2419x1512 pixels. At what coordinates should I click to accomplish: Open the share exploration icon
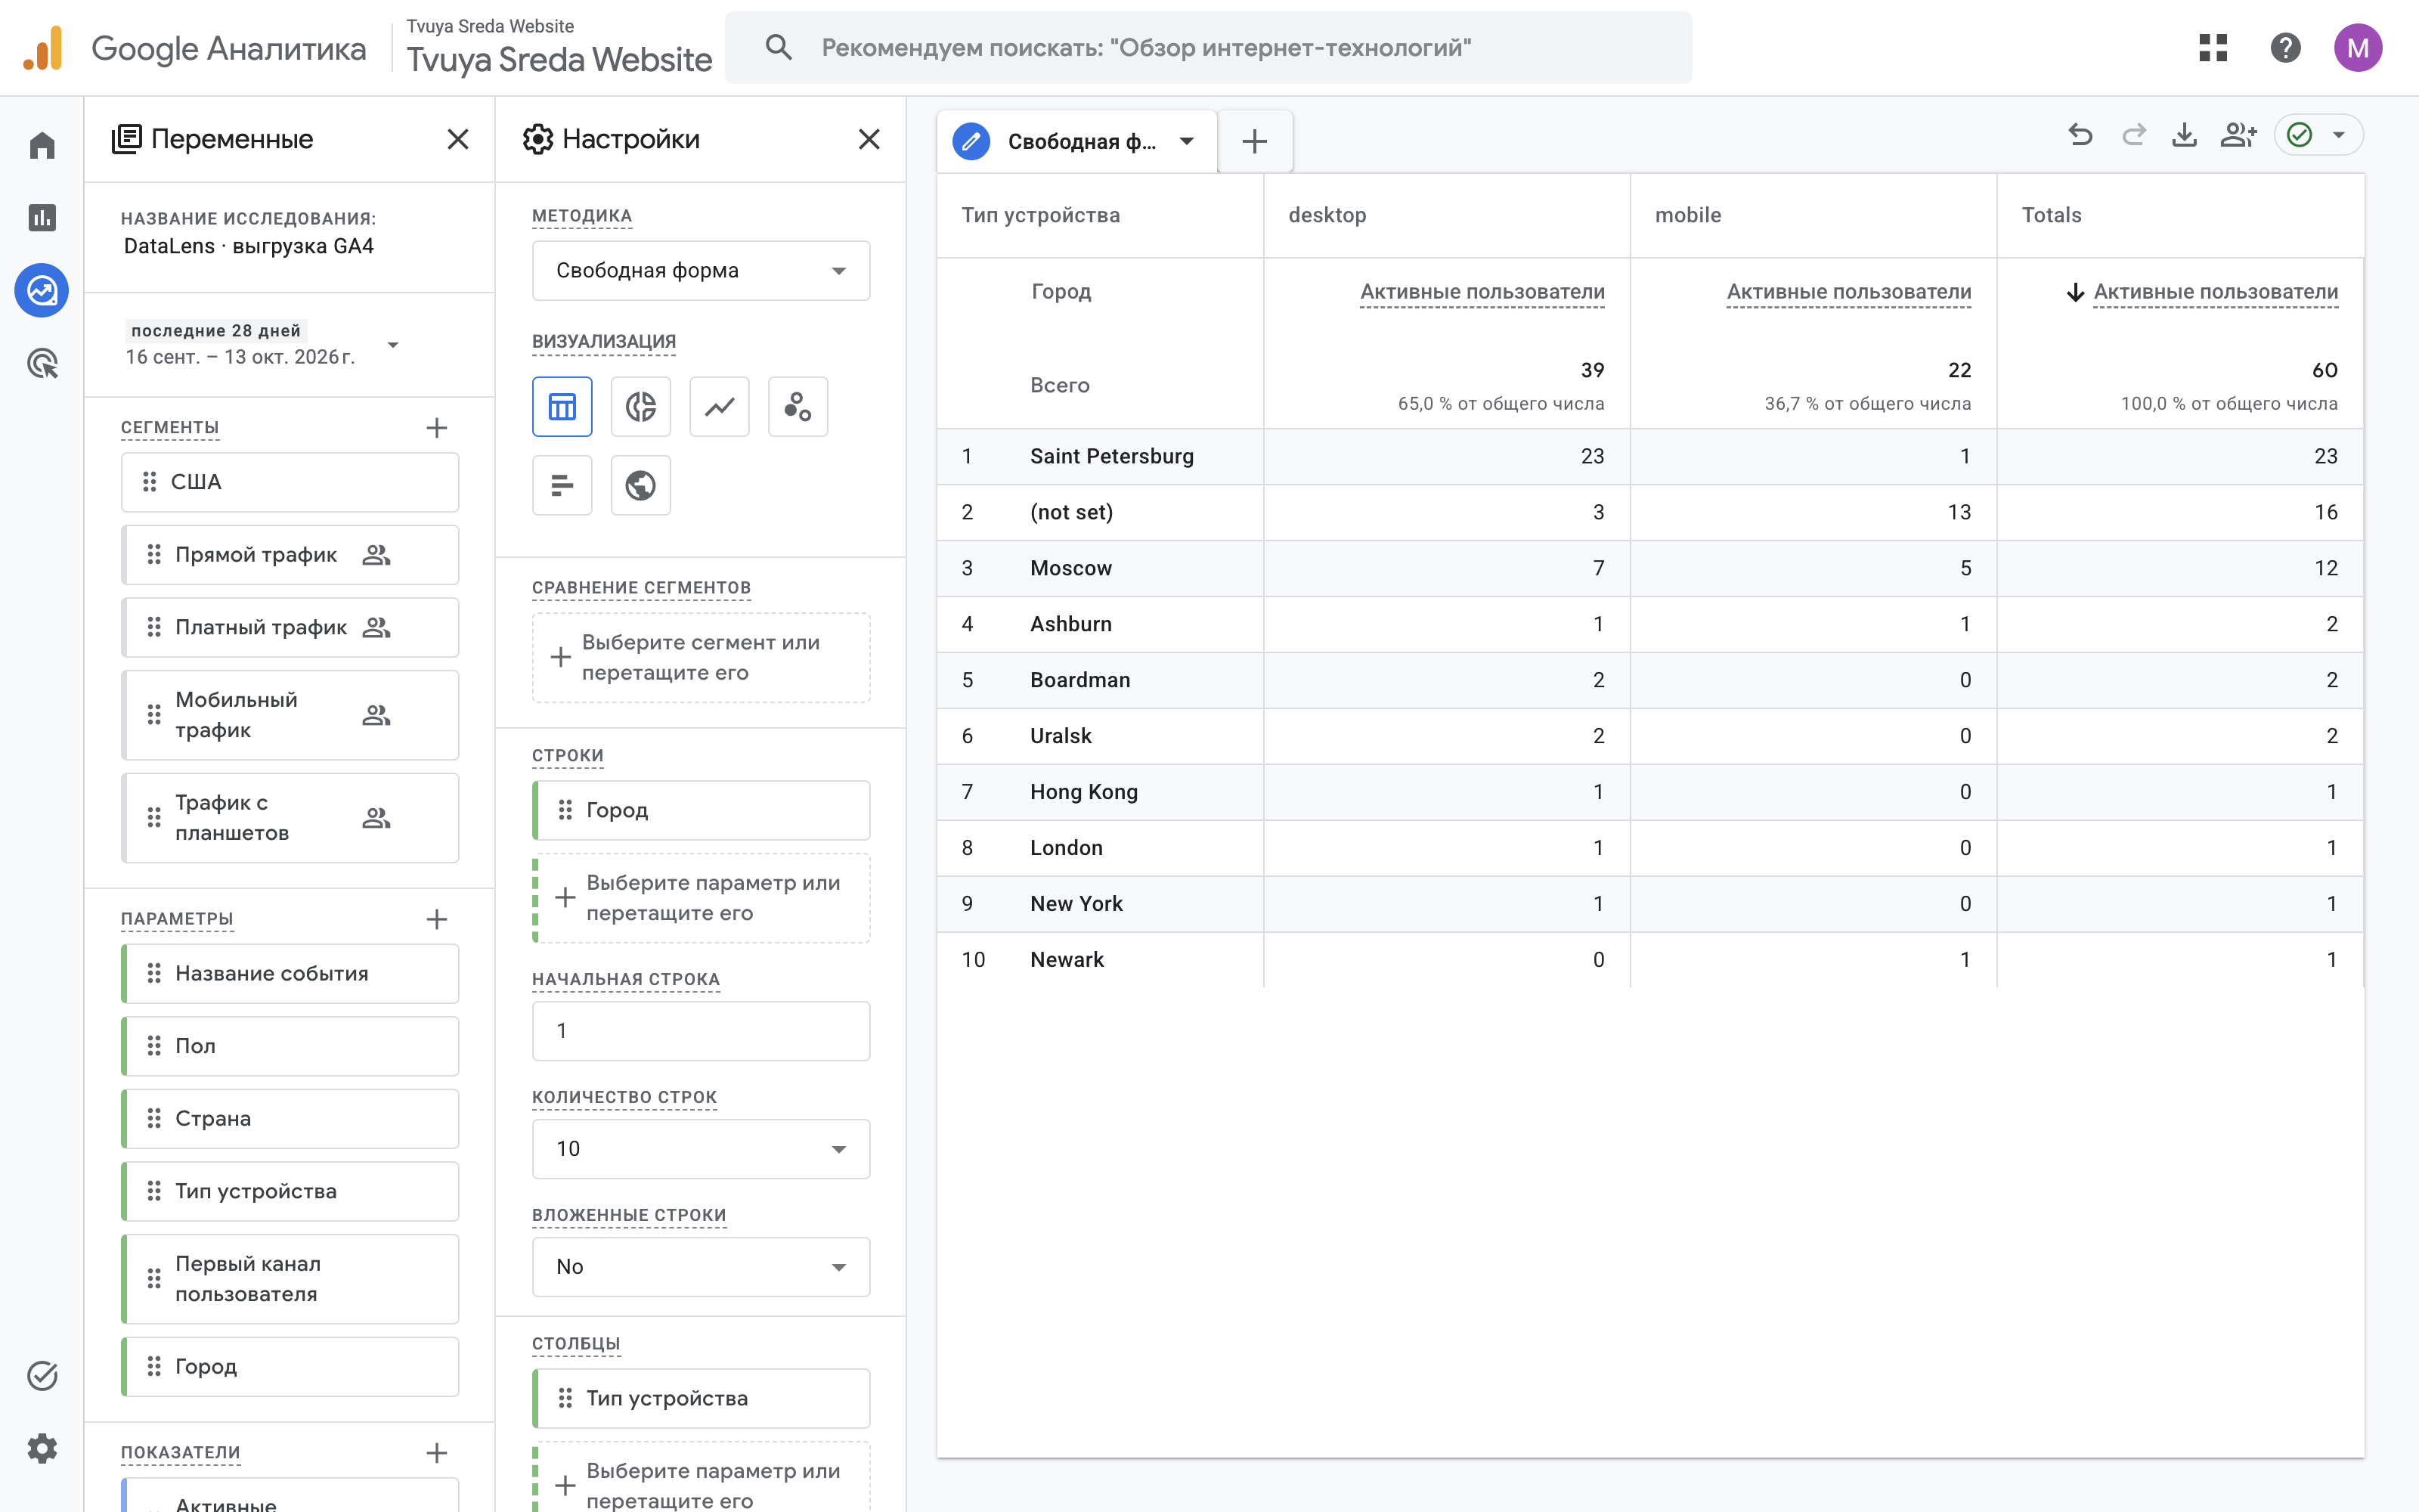pos(2238,135)
